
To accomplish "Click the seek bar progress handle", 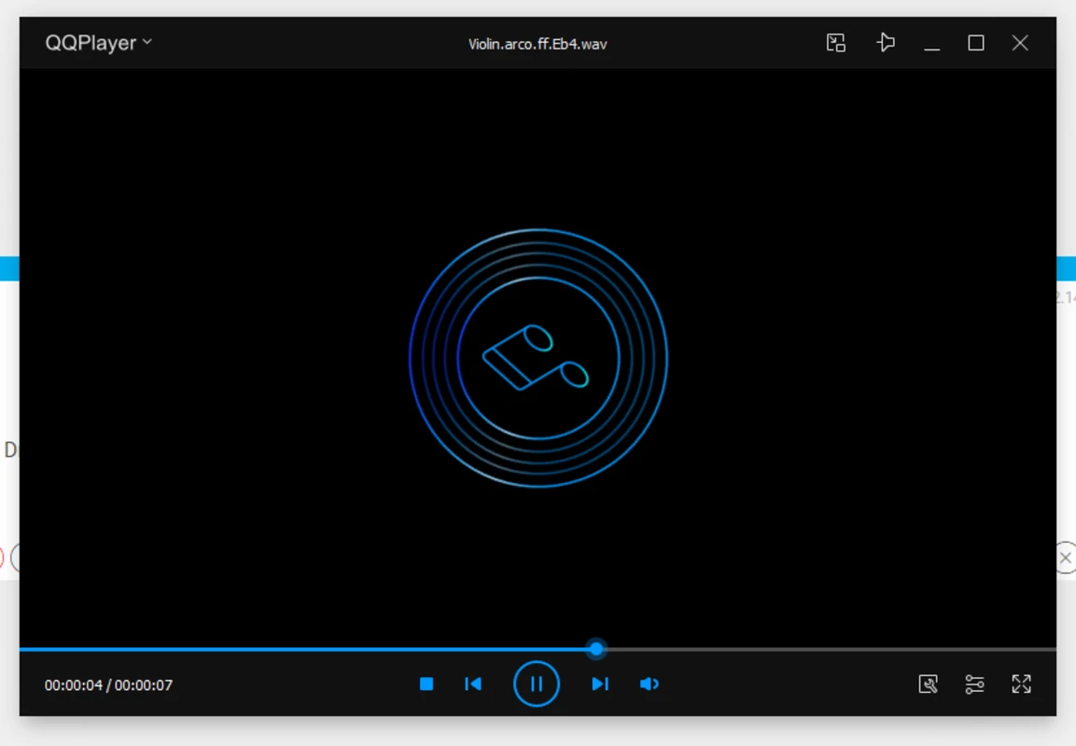I will coord(596,649).
